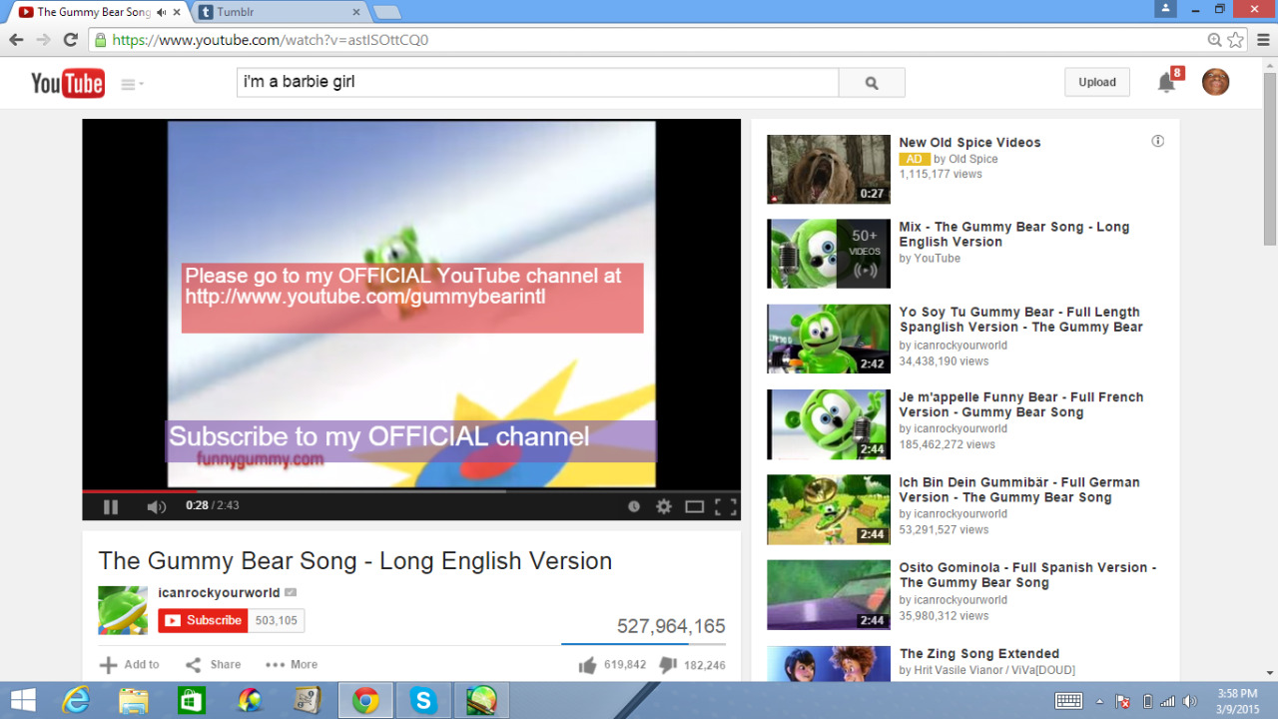Bookmark this page with the star
This screenshot has width=1278, height=719.
[1236, 40]
